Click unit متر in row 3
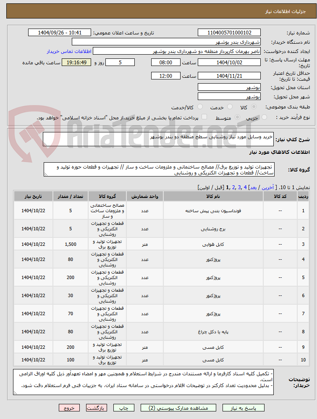This screenshot has height=419, width=317. click(145, 244)
